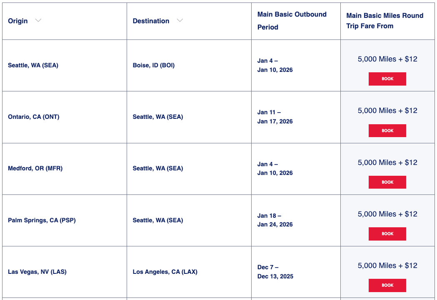437x300 pixels.
Task: Click the Ontario, CA (ONT) origin entry
Action: tap(34, 117)
